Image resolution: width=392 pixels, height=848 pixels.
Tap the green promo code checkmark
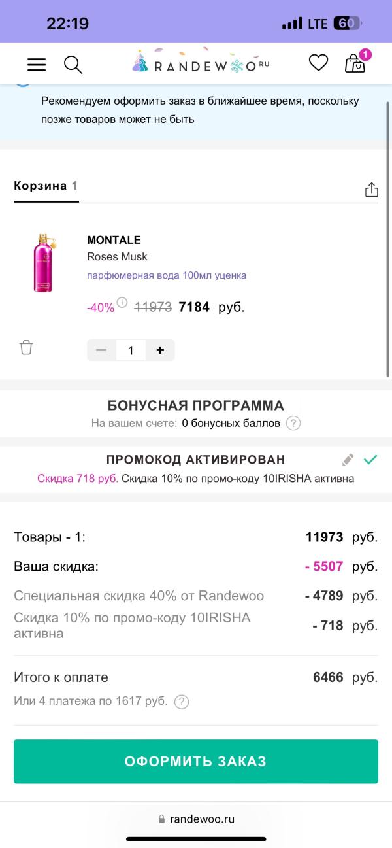(370, 460)
